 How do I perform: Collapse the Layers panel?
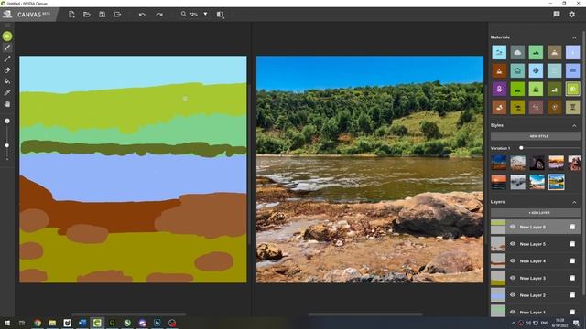tap(574, 202)
